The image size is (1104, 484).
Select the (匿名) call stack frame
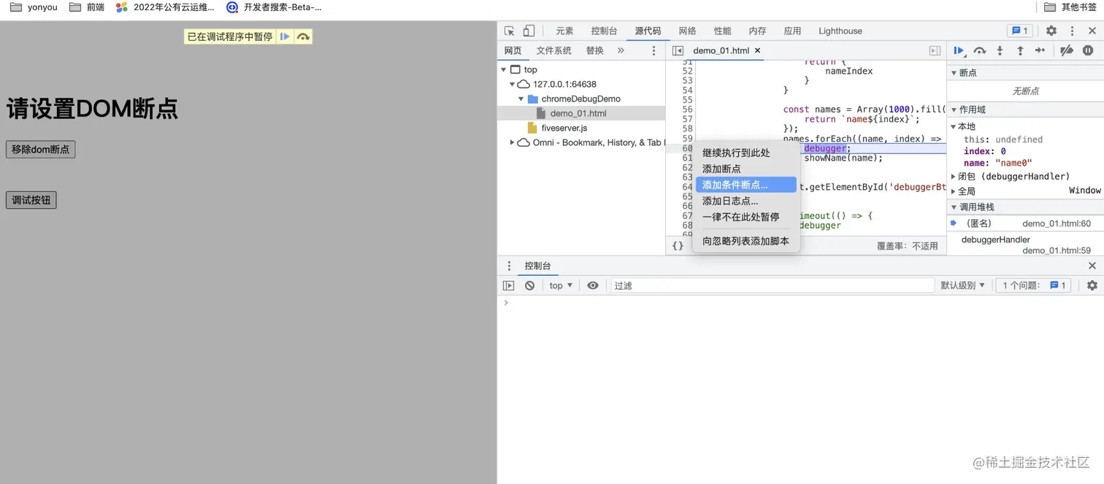1025,223
